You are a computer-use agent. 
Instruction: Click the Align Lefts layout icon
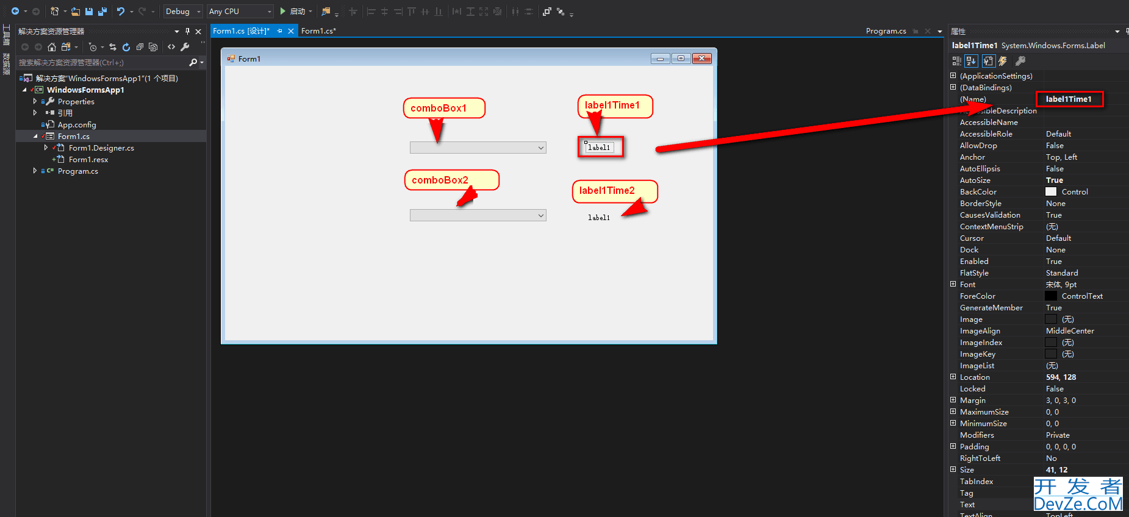click(371, 11)
